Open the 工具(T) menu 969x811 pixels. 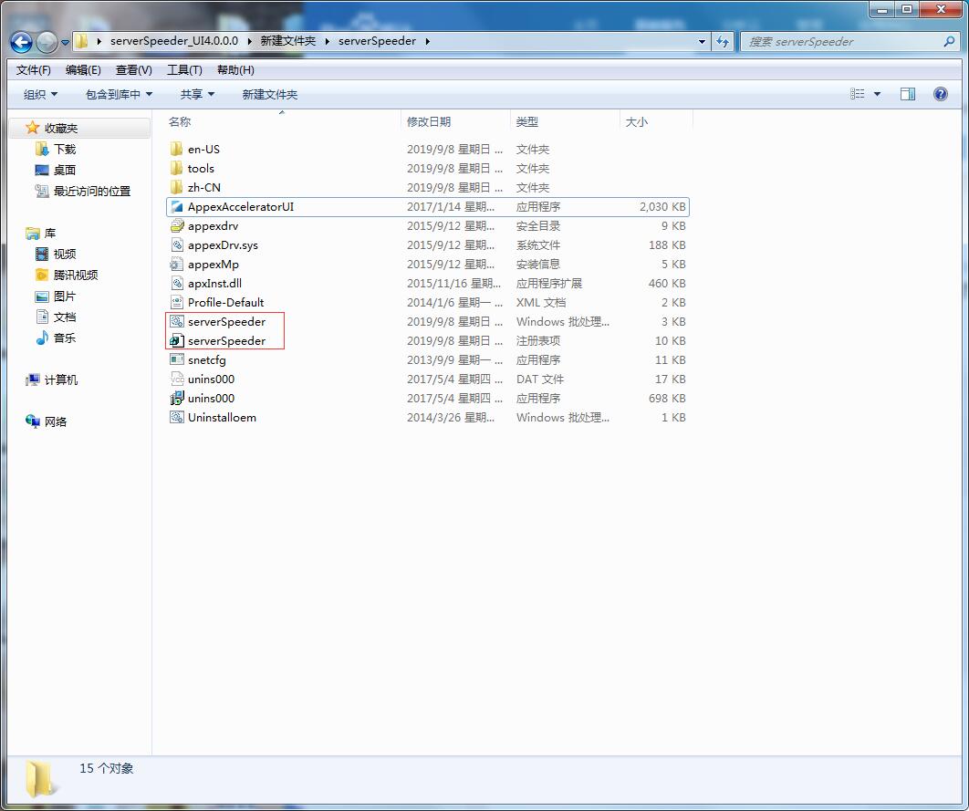coord(184,70)
